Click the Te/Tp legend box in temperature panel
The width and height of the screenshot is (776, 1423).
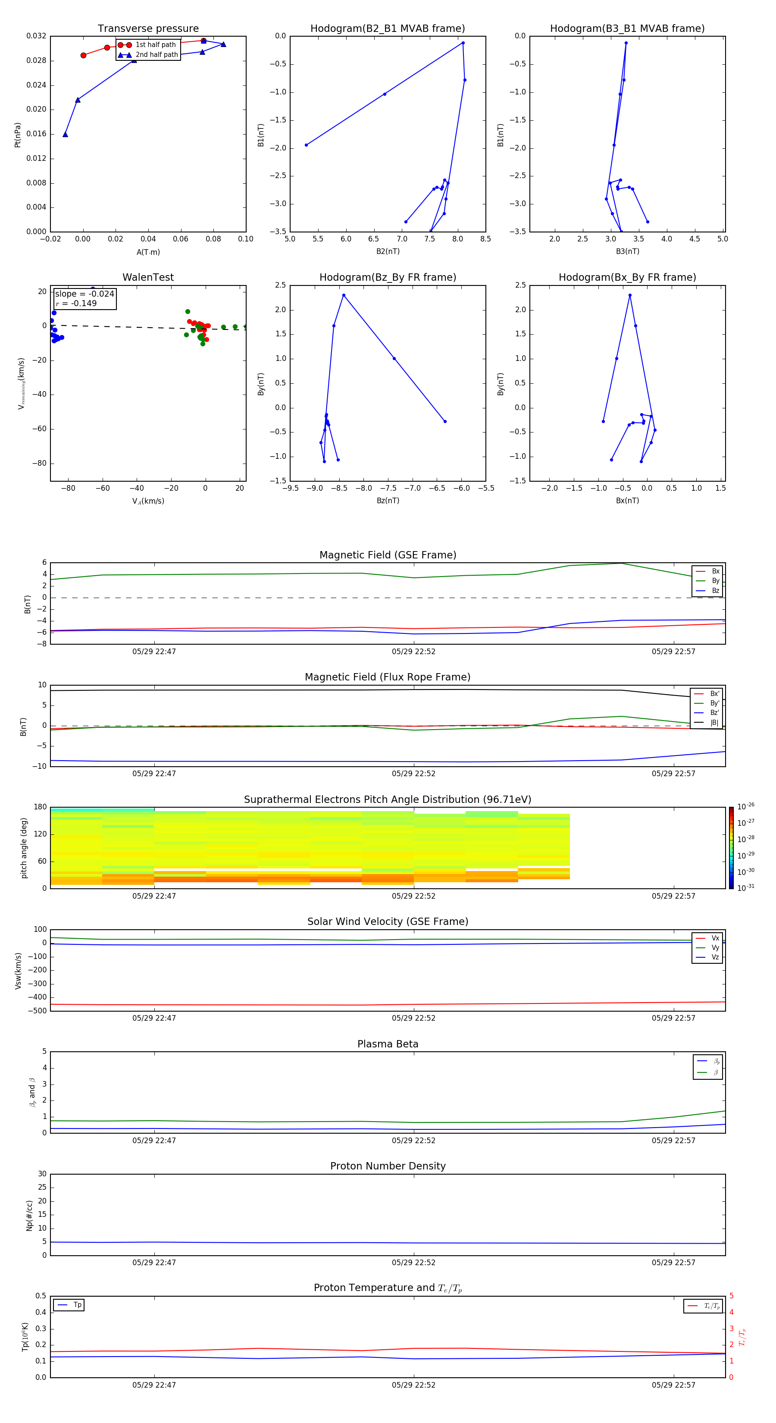click(703, 1307)
